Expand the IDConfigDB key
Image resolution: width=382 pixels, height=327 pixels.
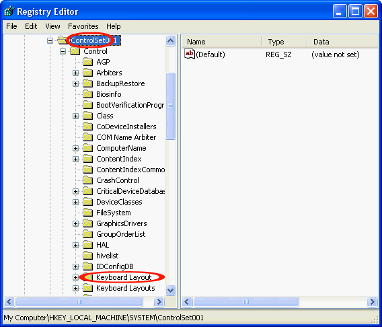point(75,266)
